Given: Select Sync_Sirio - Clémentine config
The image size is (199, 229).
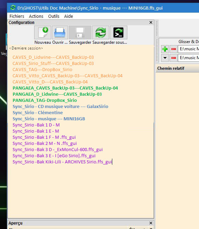Looking at the screenshot, I should [x=38, y=112].
